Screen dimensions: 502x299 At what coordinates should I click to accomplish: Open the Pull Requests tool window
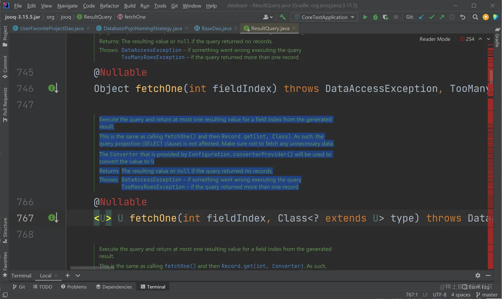click(x=5, y=104)
